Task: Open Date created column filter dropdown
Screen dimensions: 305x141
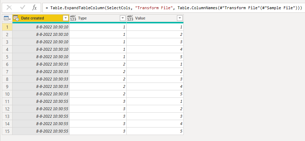Action: point(66,18)
